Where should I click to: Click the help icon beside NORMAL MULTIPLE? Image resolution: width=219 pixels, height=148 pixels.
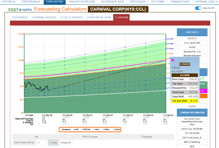(33, 18)
